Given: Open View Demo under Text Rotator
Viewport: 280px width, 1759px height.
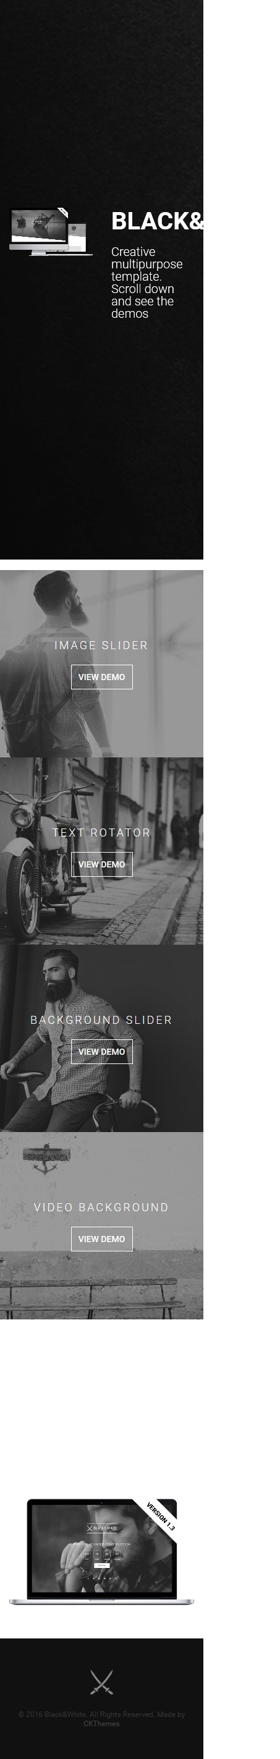Looking at the screenshot, I should (102, 864).
